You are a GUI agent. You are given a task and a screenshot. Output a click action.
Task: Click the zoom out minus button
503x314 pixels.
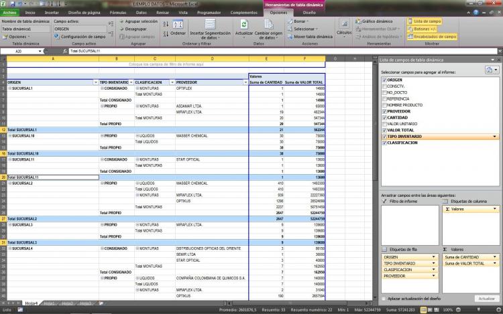point(459,310)
